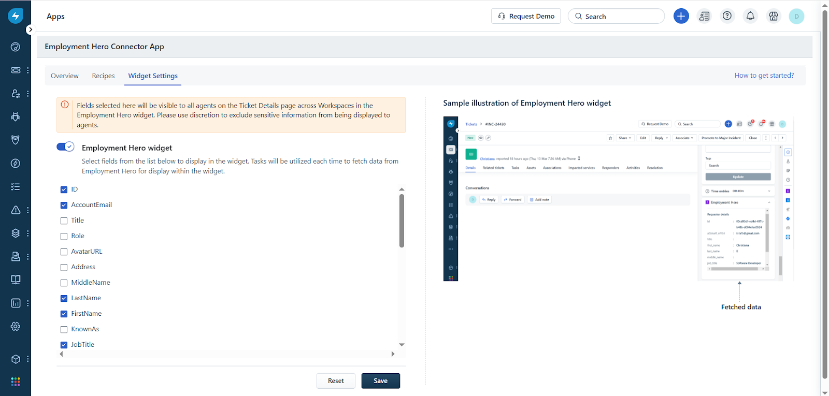
Task: Check the Role field checkbox
Action: tap(64, 236)
